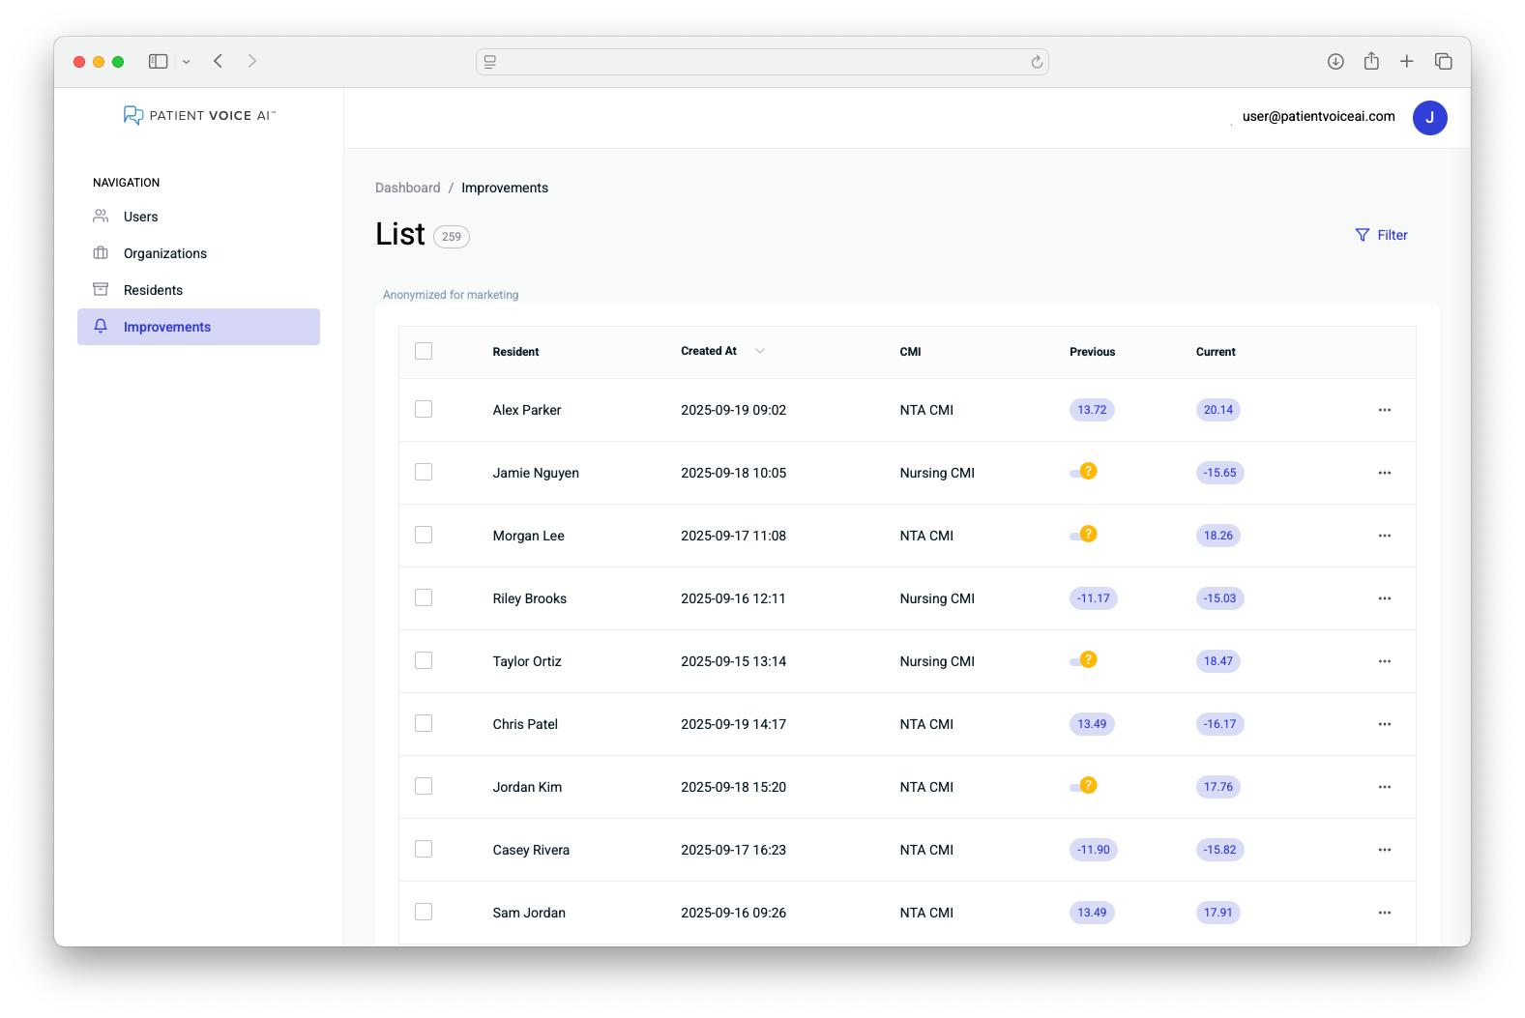This screenshot has height=1018, width=1525.
Task: Click the Safari address bar
Action: click(762, 62)
